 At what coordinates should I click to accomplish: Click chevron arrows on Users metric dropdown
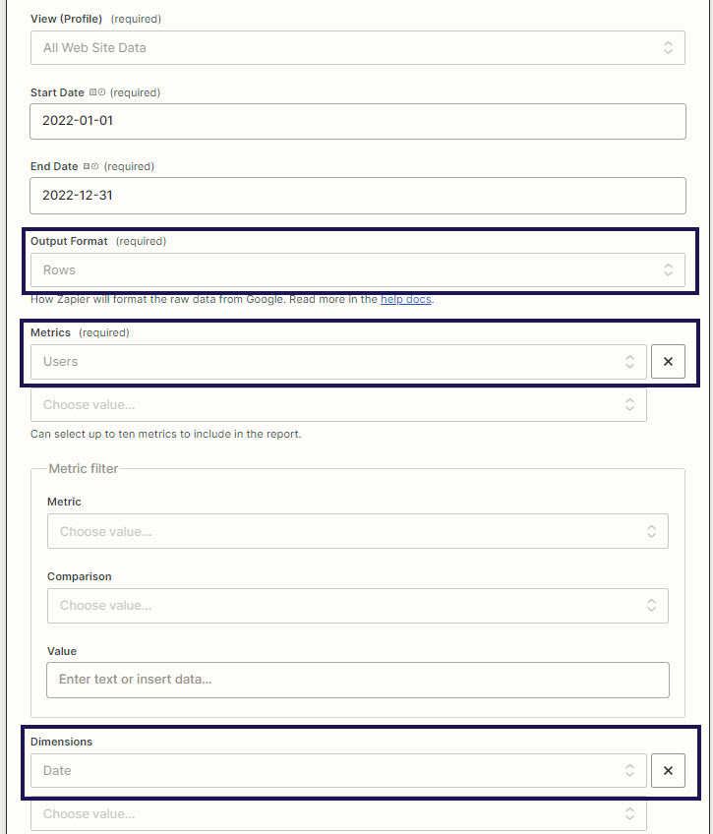tap(629, 362)
